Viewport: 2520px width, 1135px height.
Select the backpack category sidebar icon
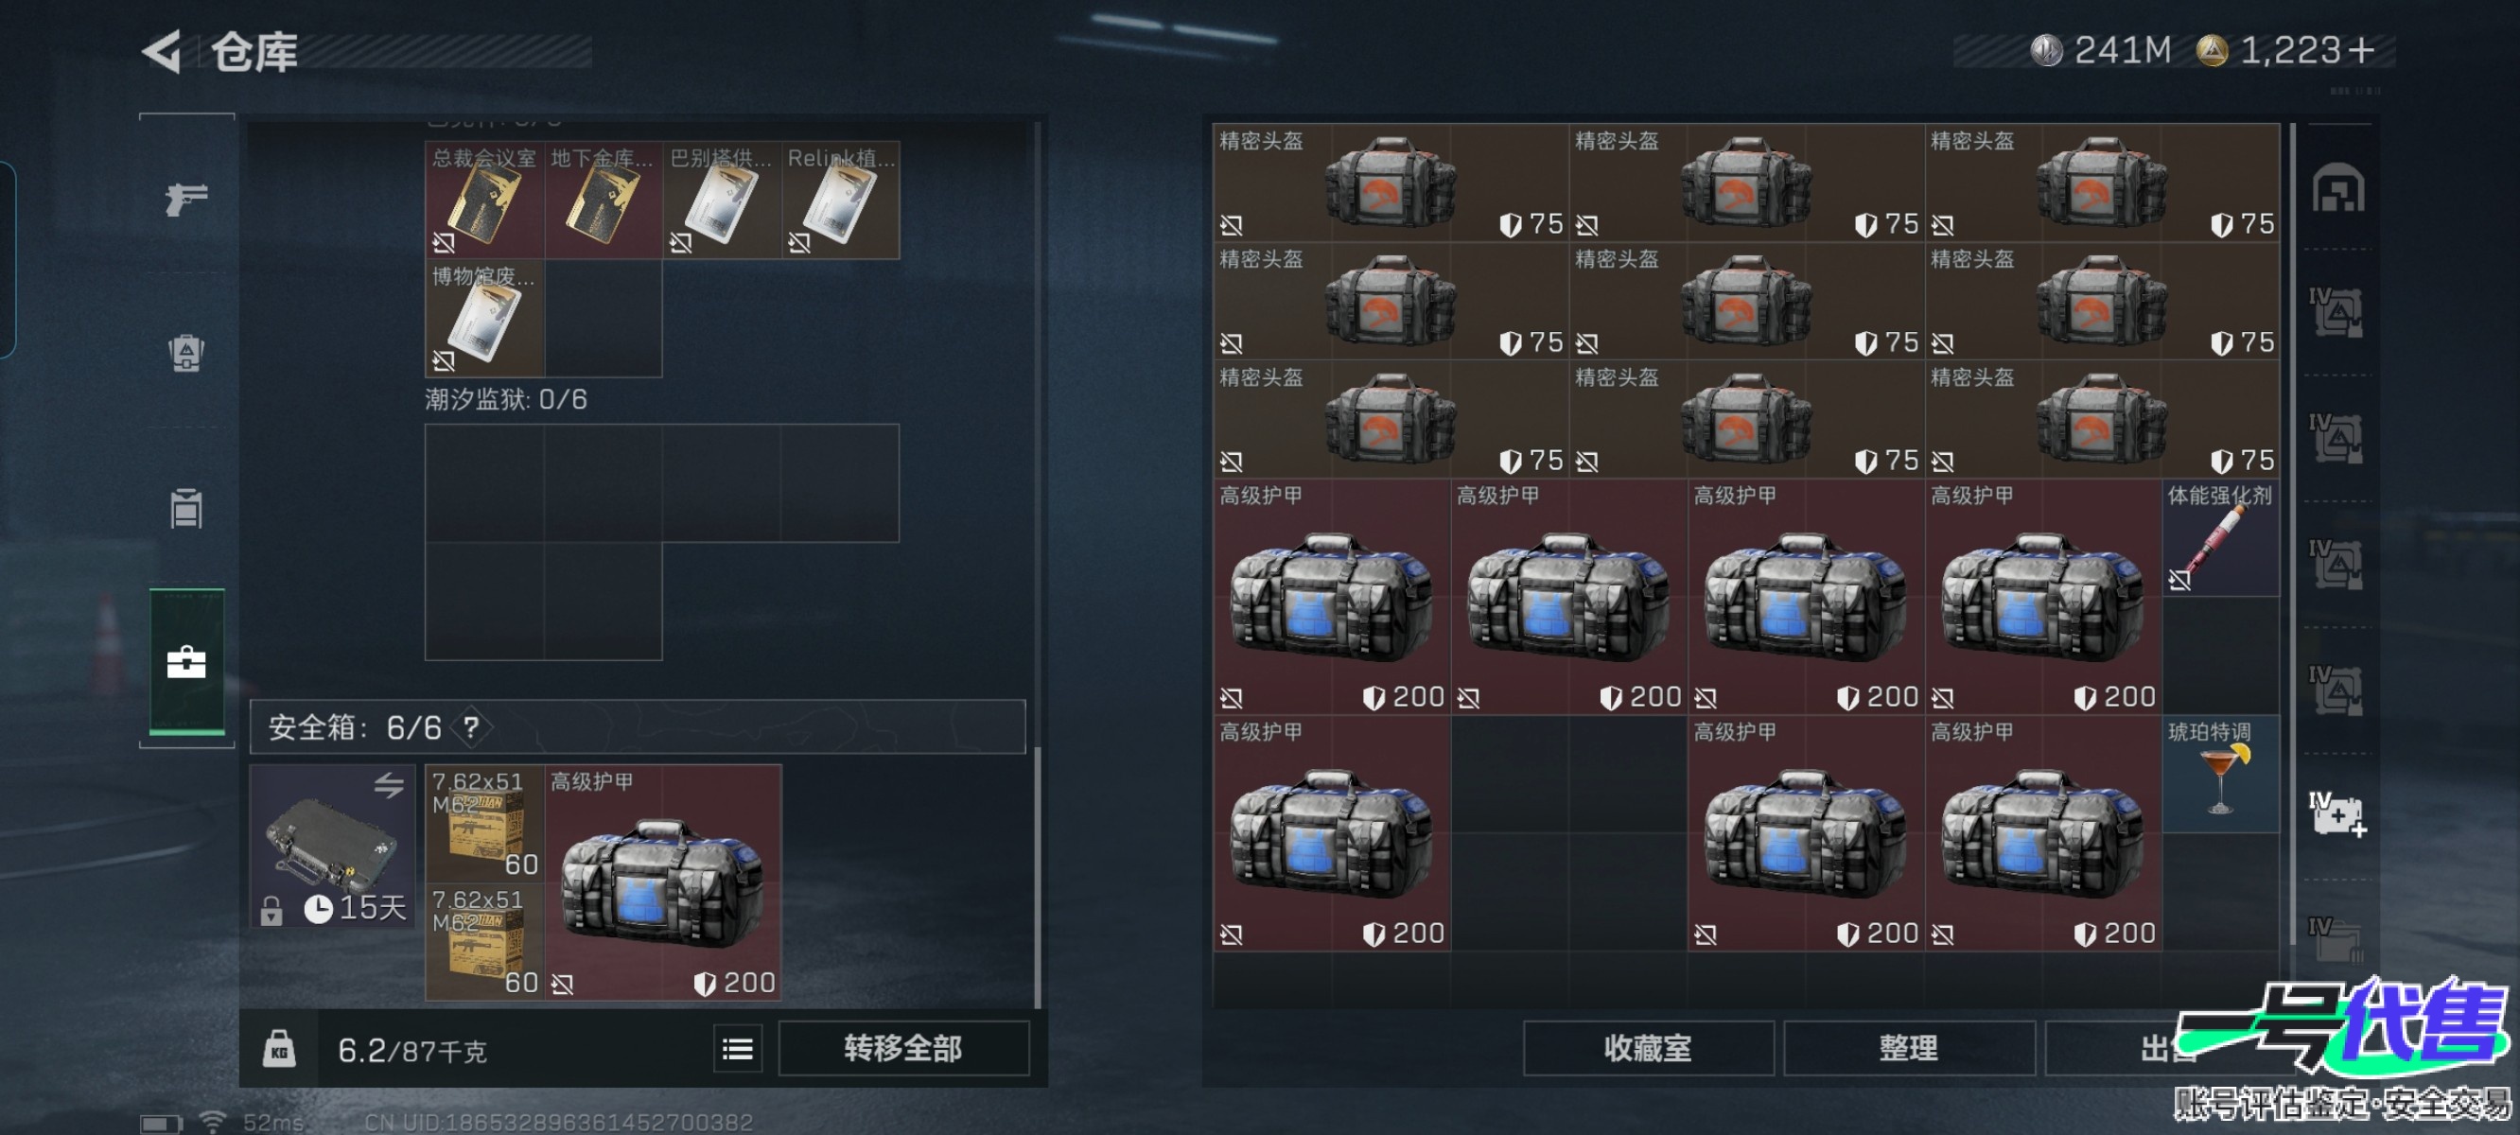click(x=185, y=353)
